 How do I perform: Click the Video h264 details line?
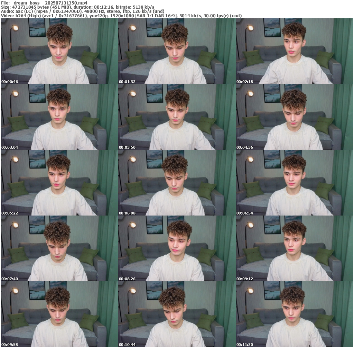pyautogui.click(x=121, y=16)
